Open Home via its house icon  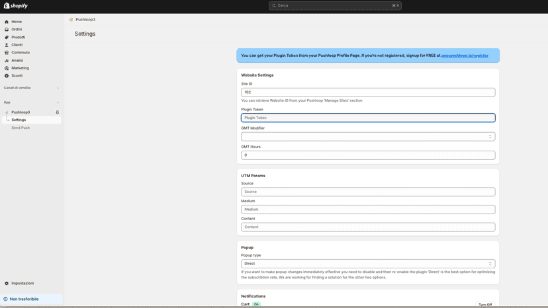point(7,22)
